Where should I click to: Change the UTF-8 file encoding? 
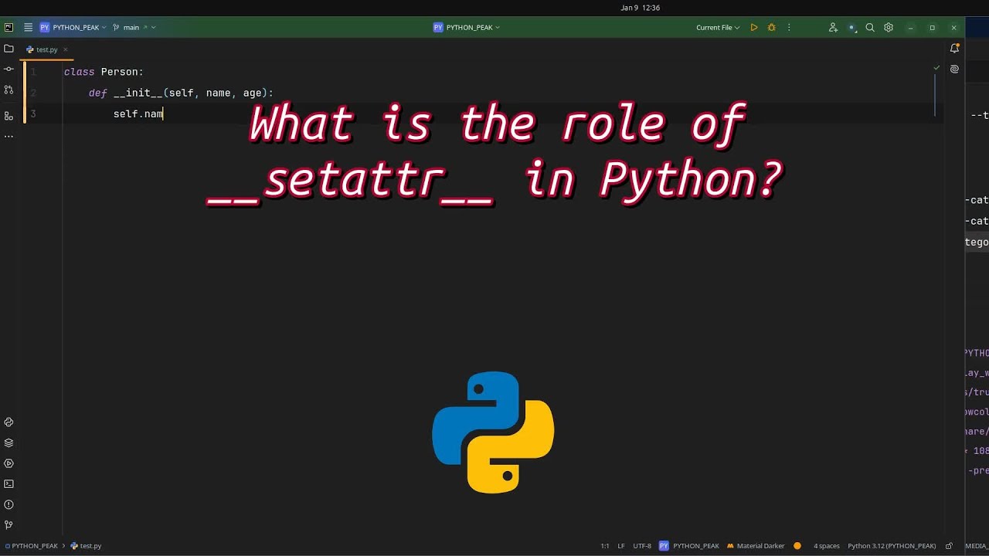tap(642, 546)
